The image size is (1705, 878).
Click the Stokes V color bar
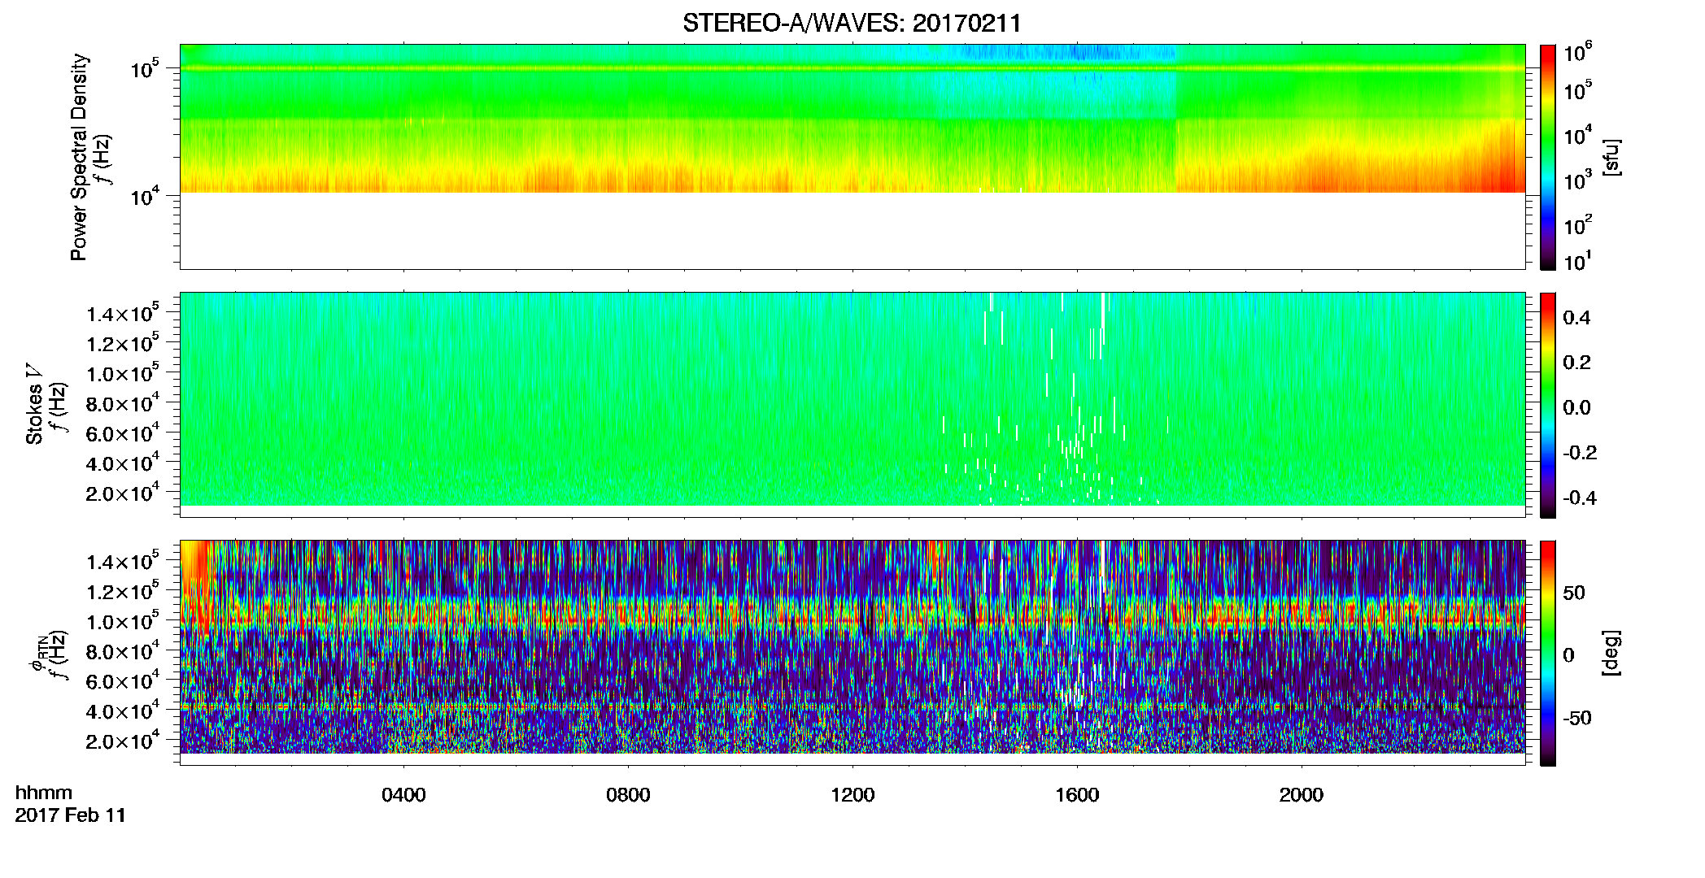click(1548, 405)
